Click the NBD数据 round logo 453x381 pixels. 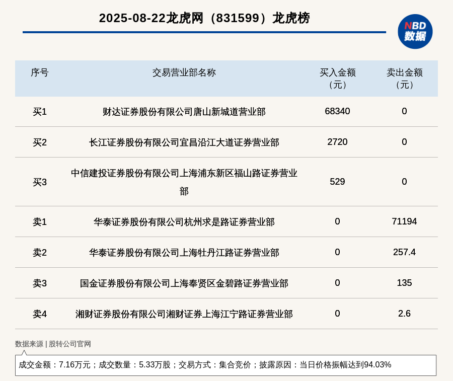(x=415, y=32)
